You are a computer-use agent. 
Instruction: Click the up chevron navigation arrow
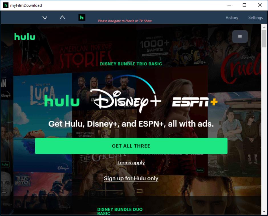62,17
